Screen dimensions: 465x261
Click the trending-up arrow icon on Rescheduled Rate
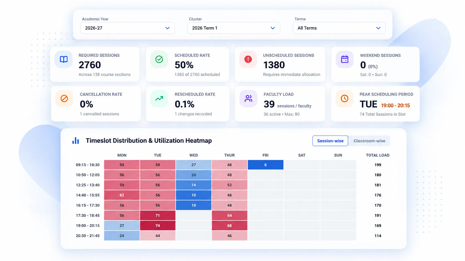coord(159,98)
